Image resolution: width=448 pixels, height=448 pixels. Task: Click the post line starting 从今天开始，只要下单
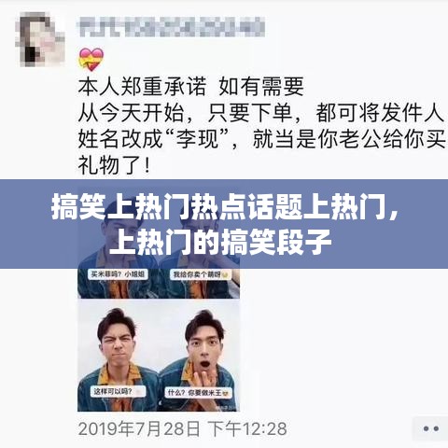pyautogui.click(x=260, y=113)
